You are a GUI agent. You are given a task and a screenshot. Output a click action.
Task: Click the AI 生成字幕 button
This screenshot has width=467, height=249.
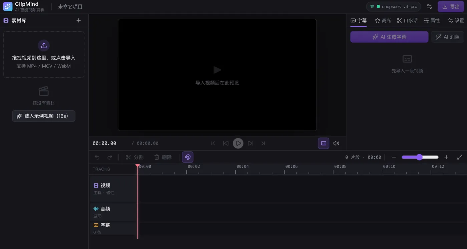(389, 37)
